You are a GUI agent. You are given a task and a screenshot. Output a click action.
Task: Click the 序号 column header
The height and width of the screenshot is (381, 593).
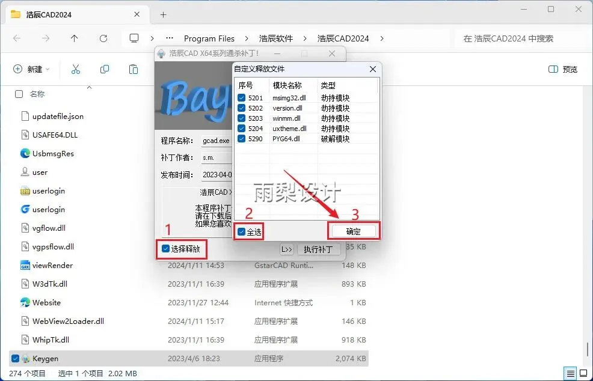tap(252, 85)
